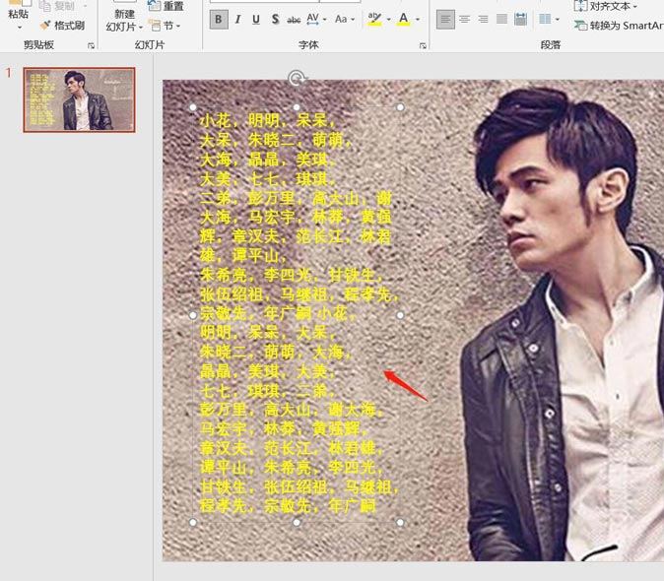The image size is (664, 581).
Task: Center align the text
Action: click(465, 20)
